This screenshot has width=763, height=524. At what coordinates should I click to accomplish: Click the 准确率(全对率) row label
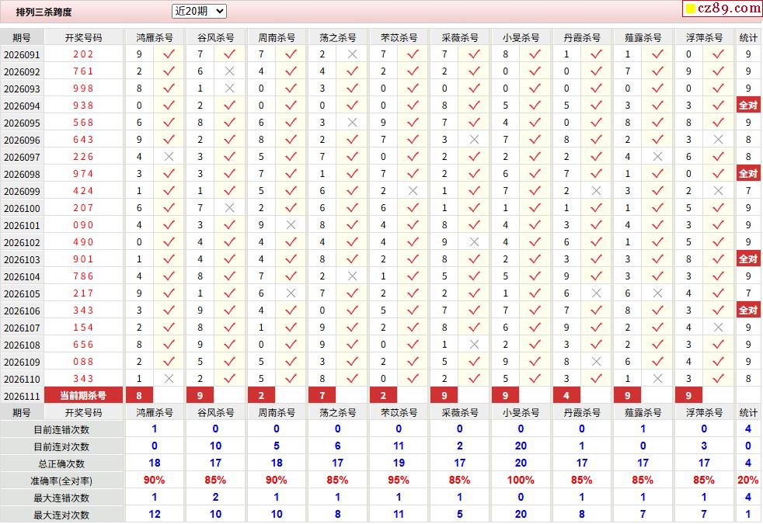click(x=61, y=481)
